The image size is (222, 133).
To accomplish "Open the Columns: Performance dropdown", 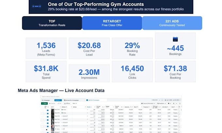I will coord(148,103).
